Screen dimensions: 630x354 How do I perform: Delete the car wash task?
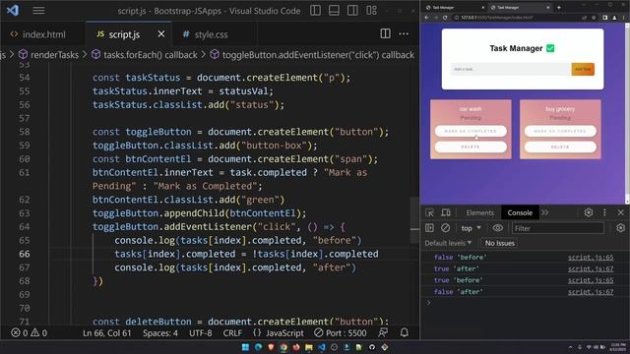pos(471,147)
